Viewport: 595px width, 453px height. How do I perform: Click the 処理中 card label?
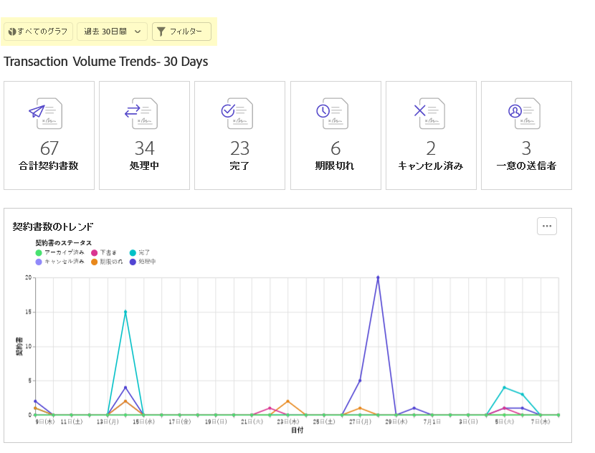(144, 166)
